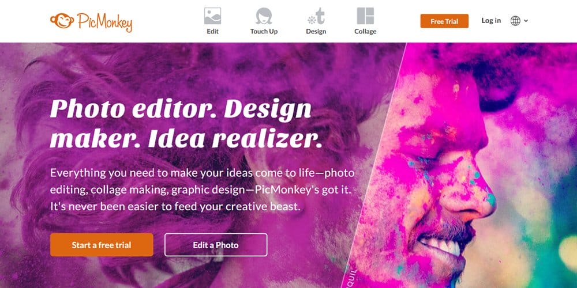The image size is (577, 288).
Task: Choose the Collage grid icon
Action: click(365, 16)
